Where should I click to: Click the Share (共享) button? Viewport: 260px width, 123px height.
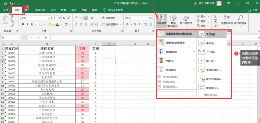click(x=253, y=10)
